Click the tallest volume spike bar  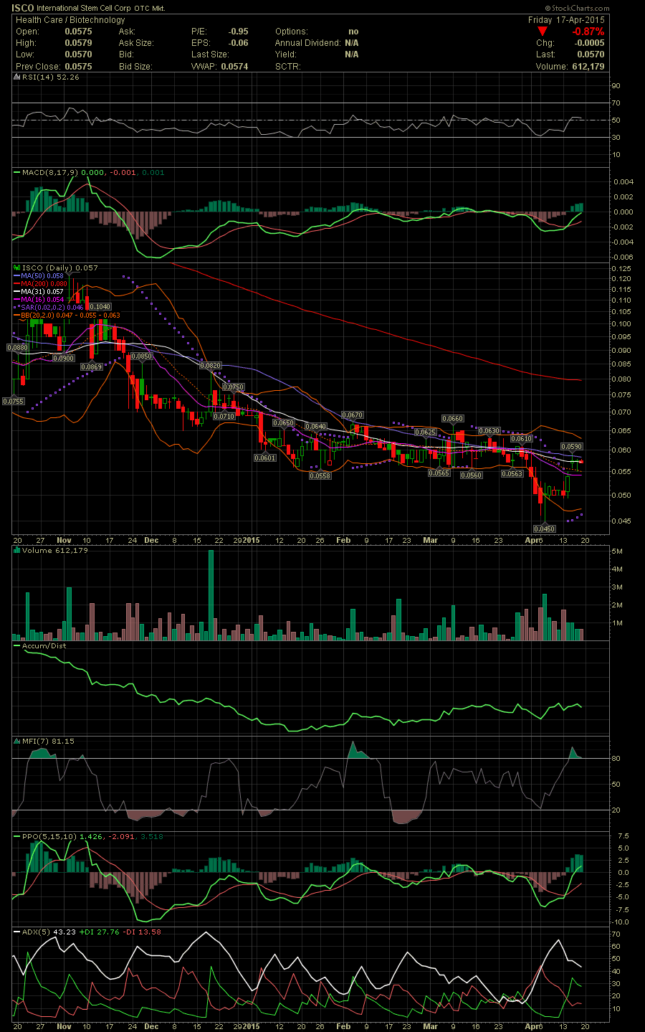click(211, 595)
